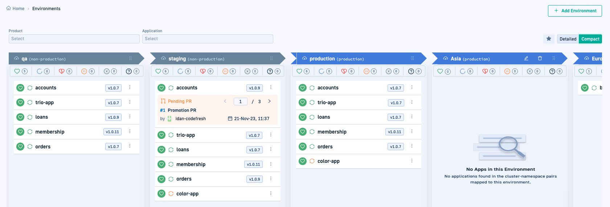610x207 pixels.
Task: Edit the Asia environment with pencil icon
Action: [x=526, y=58]
